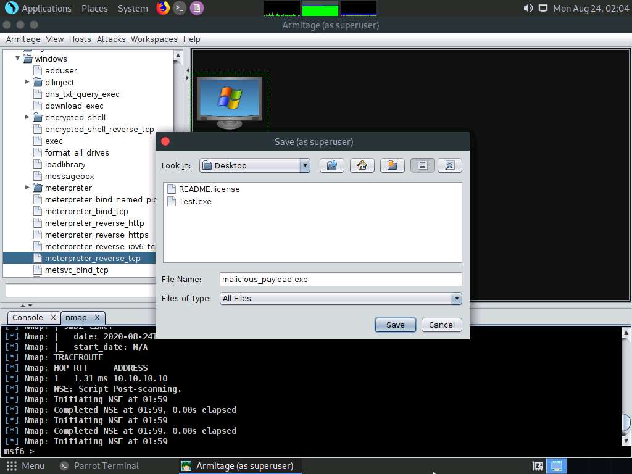Viewport: 632px width, 474px height.
Task: Click console scrollbar up arrow
Action: [626, 333]
